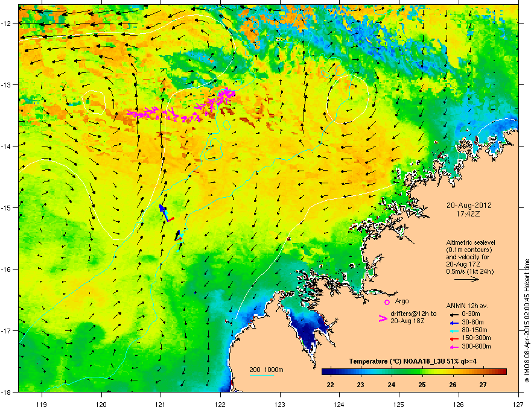Screen dimensions: 531x410
Task: Click the longitude axis label '125'
Action: 399,404
